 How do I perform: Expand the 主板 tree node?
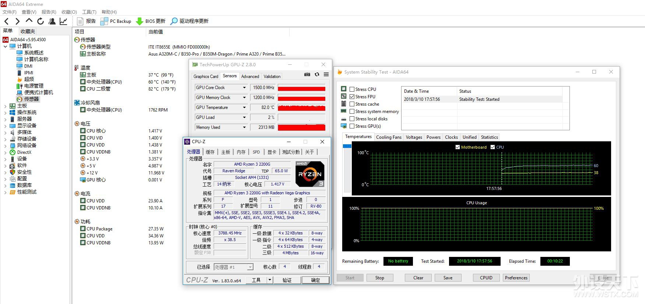pos(5,106)
